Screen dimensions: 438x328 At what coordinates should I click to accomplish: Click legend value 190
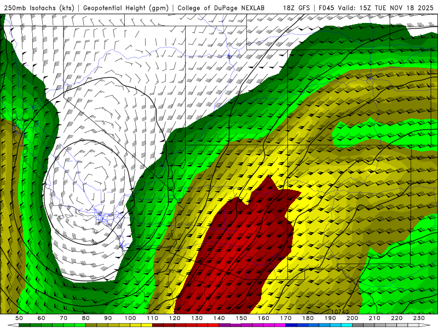pos(331,318)
